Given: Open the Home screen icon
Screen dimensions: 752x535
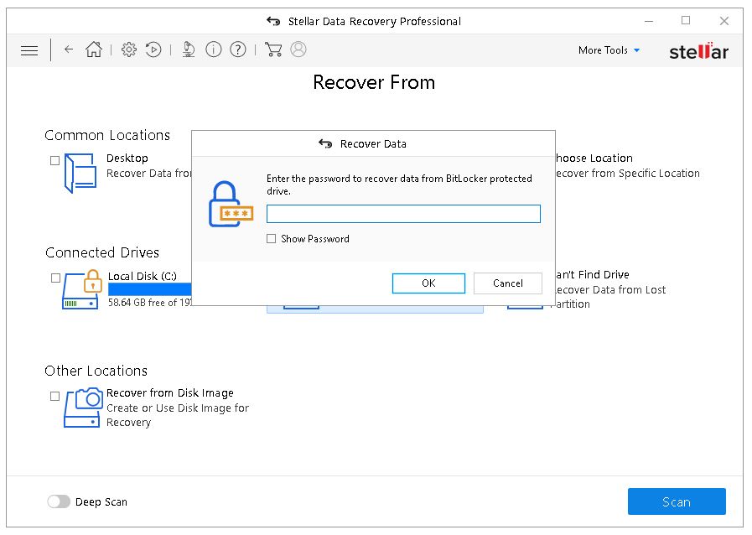Looking at the screenshot, I should click(94, 49).
